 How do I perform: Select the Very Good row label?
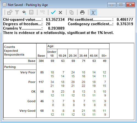(x=27, y=111)
